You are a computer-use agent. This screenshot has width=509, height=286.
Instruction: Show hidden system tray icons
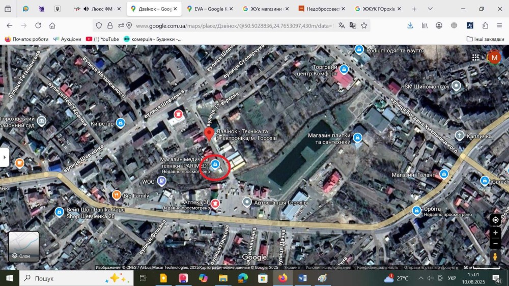tap(420, 278)
